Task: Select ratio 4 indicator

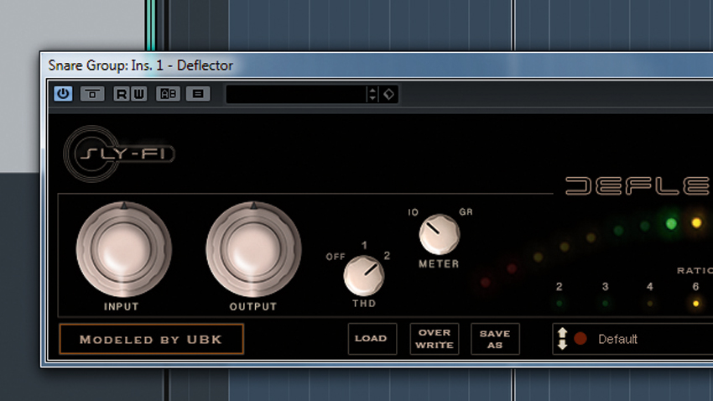Action: [x=650, y=303]
